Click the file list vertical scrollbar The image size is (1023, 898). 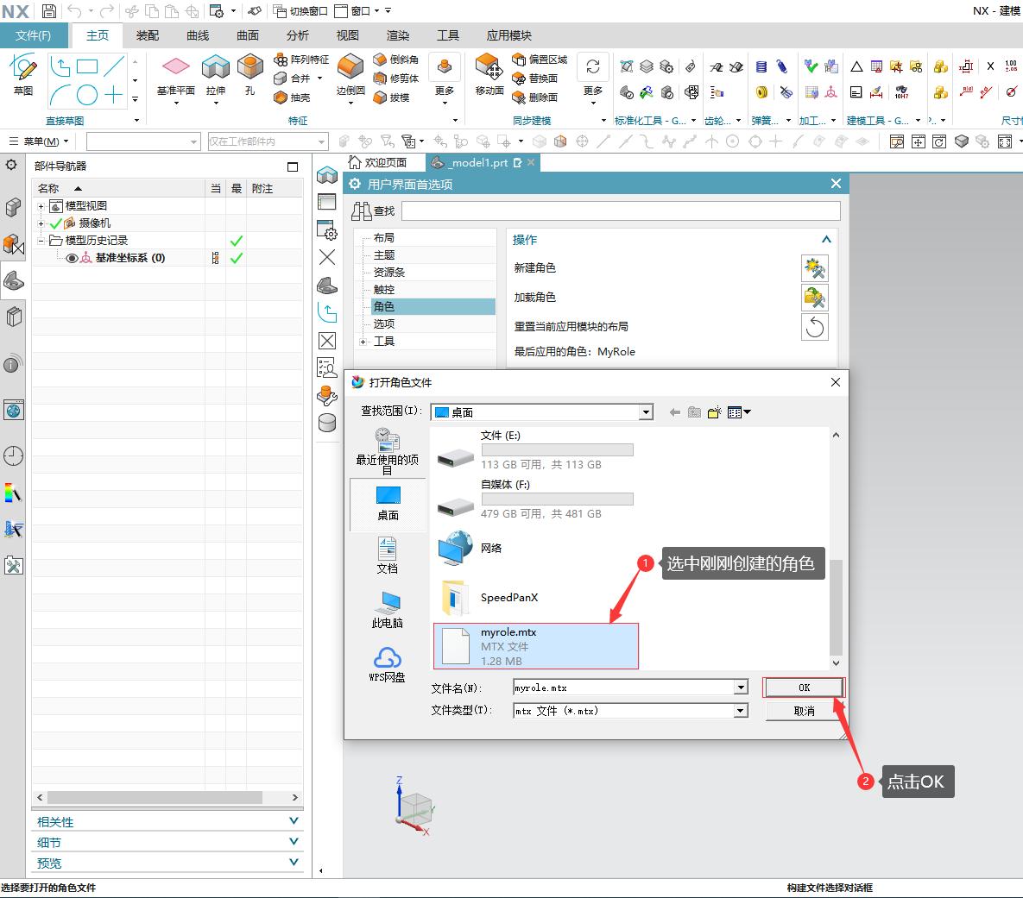835,604
